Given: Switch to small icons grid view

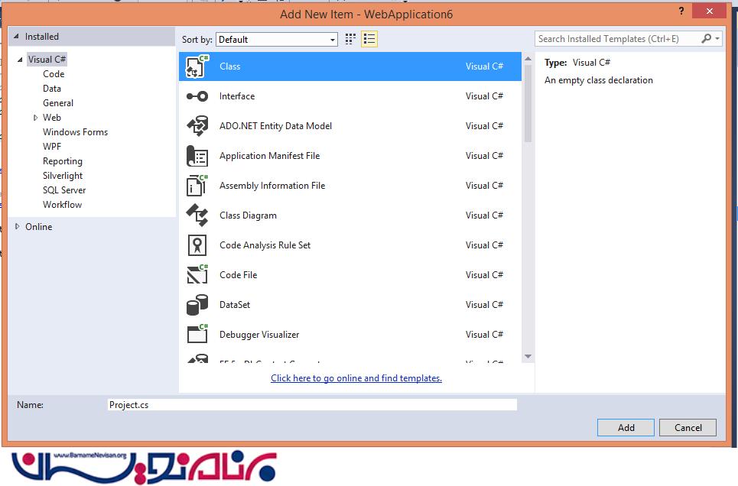Looking at the screenshot, I should click(x=351, y=39).
